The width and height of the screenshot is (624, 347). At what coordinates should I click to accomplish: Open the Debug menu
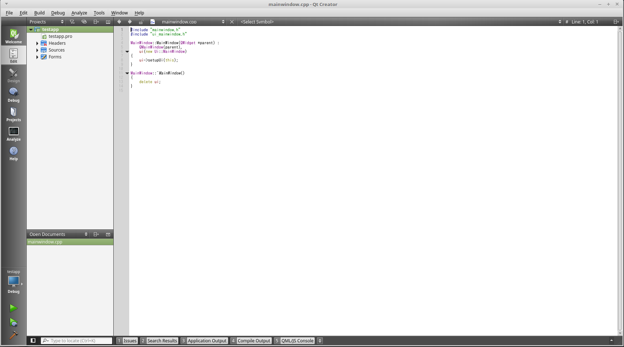point(58,13)
